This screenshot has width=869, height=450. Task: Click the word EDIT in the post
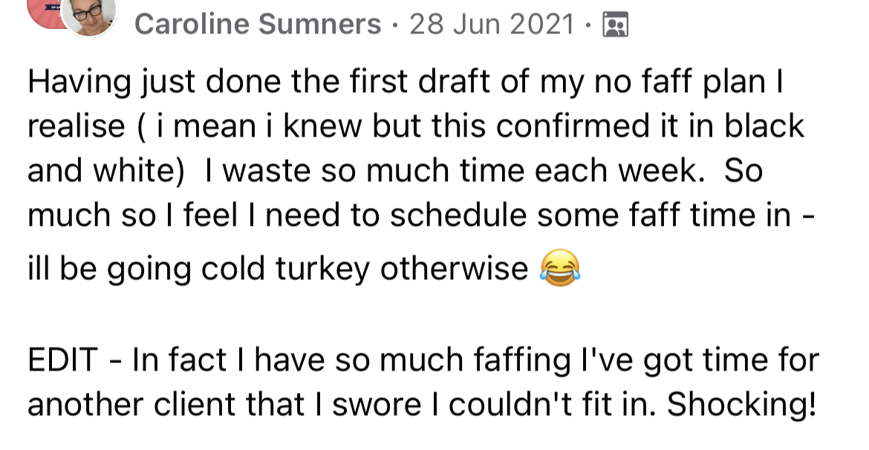pos(63,361)
